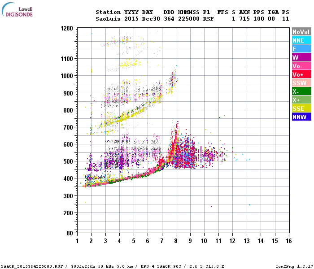
Task: Click the 80 label on height axis
Action: coord(70,233)
